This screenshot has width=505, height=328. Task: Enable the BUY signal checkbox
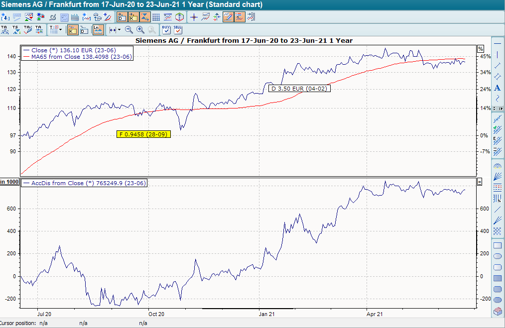pos(166,30)
